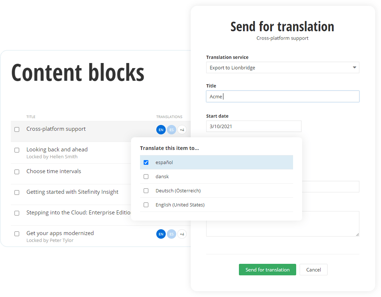Click the Title input containing Acme
Image resolution: width=381 pixels, height=297 pixels.
tap(283, 96)
